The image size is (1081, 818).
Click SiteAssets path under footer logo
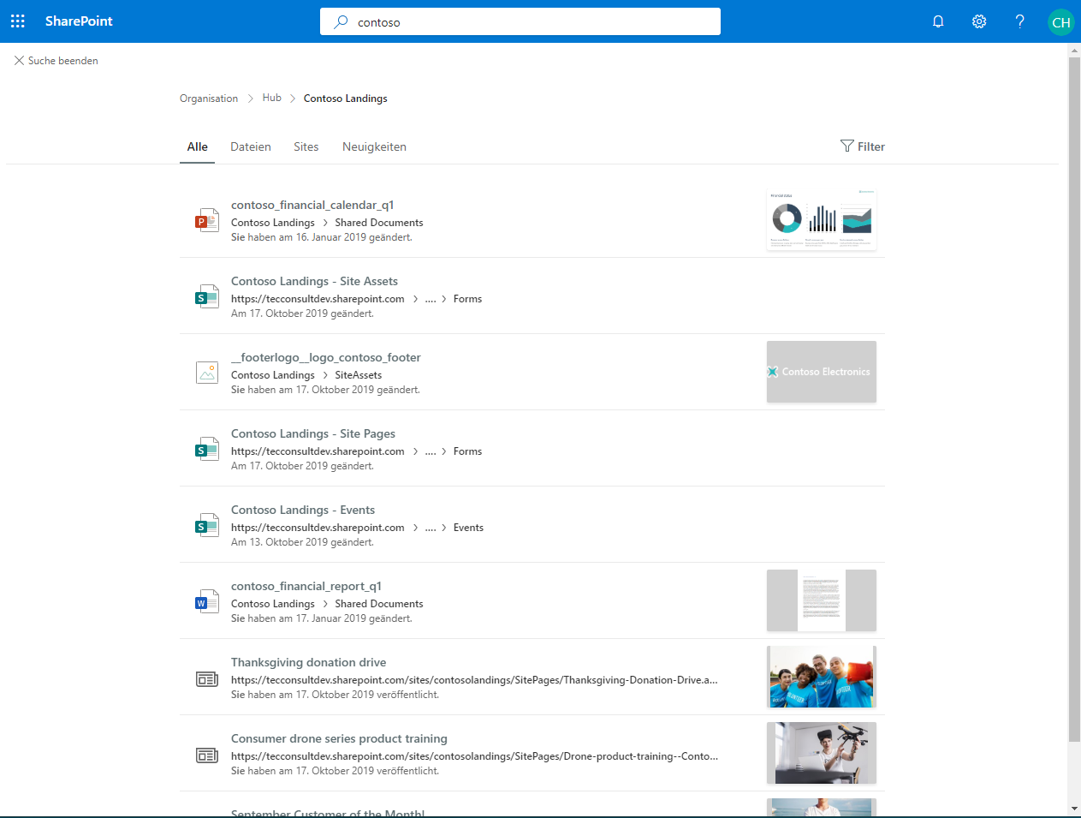(x=359, y=375)
